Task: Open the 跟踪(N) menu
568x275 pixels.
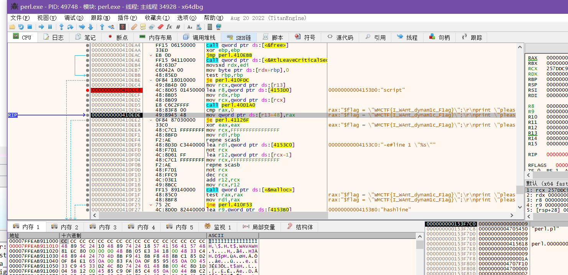Action: tap(100, 18)
